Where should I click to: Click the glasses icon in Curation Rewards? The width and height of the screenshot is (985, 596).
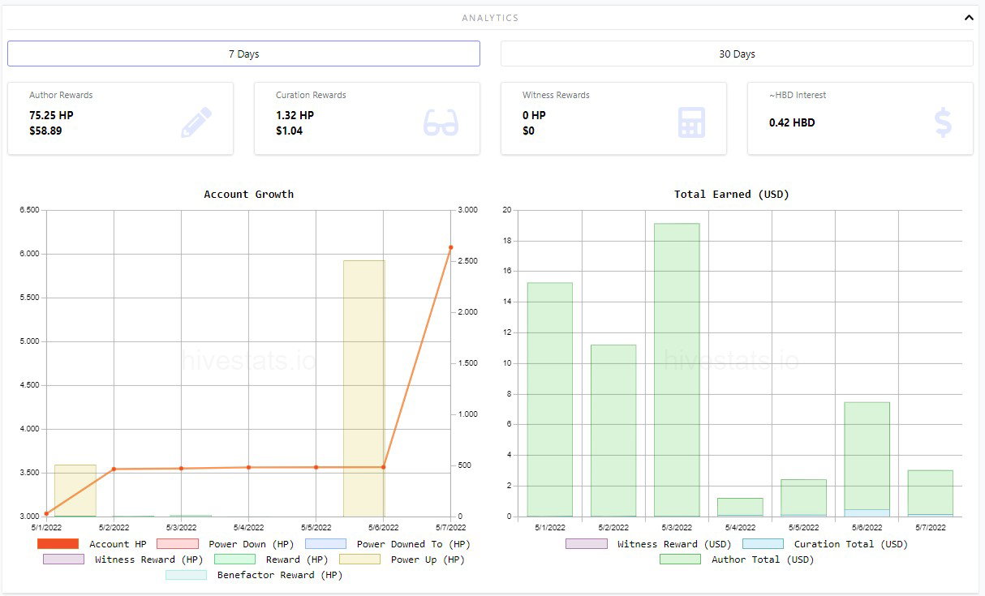point(441,122)
